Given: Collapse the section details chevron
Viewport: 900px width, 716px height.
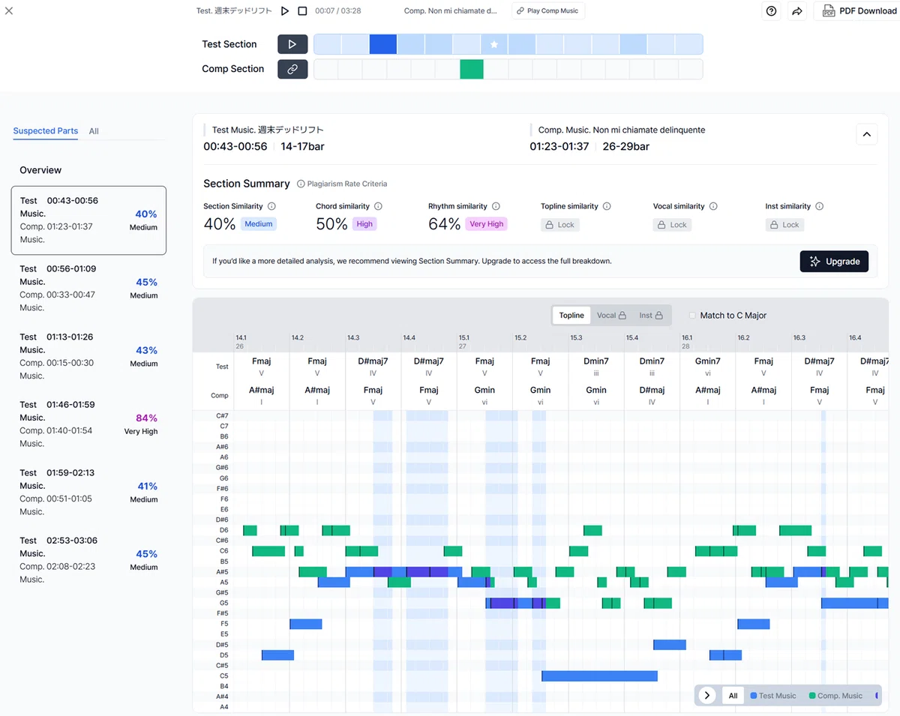Looking at the screenshot, I should [x=866, y=134].
